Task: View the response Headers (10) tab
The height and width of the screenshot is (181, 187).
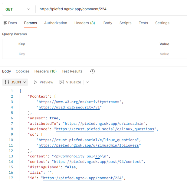Action: (45, 71)
